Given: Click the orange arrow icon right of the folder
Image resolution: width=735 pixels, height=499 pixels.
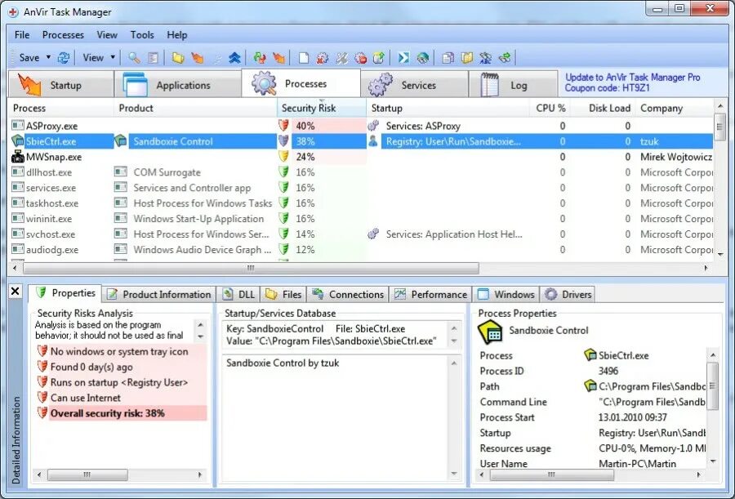Looking at the screenshot, I should pos(198,58).
